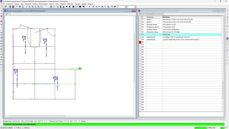Screen dimensions: 229x129
Task: Click the camera snapshot icon
Action: click(51, 6)
